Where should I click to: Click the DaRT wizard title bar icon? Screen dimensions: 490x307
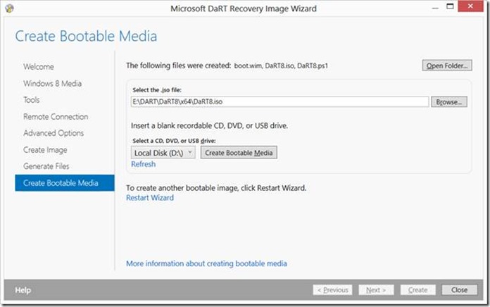[x=9, y=8]
